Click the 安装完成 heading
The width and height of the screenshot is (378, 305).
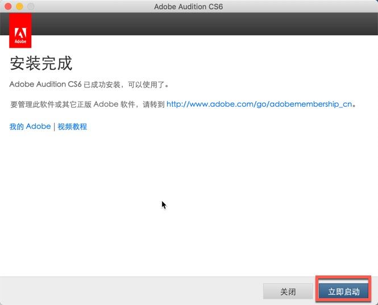(x=41, y=64)
